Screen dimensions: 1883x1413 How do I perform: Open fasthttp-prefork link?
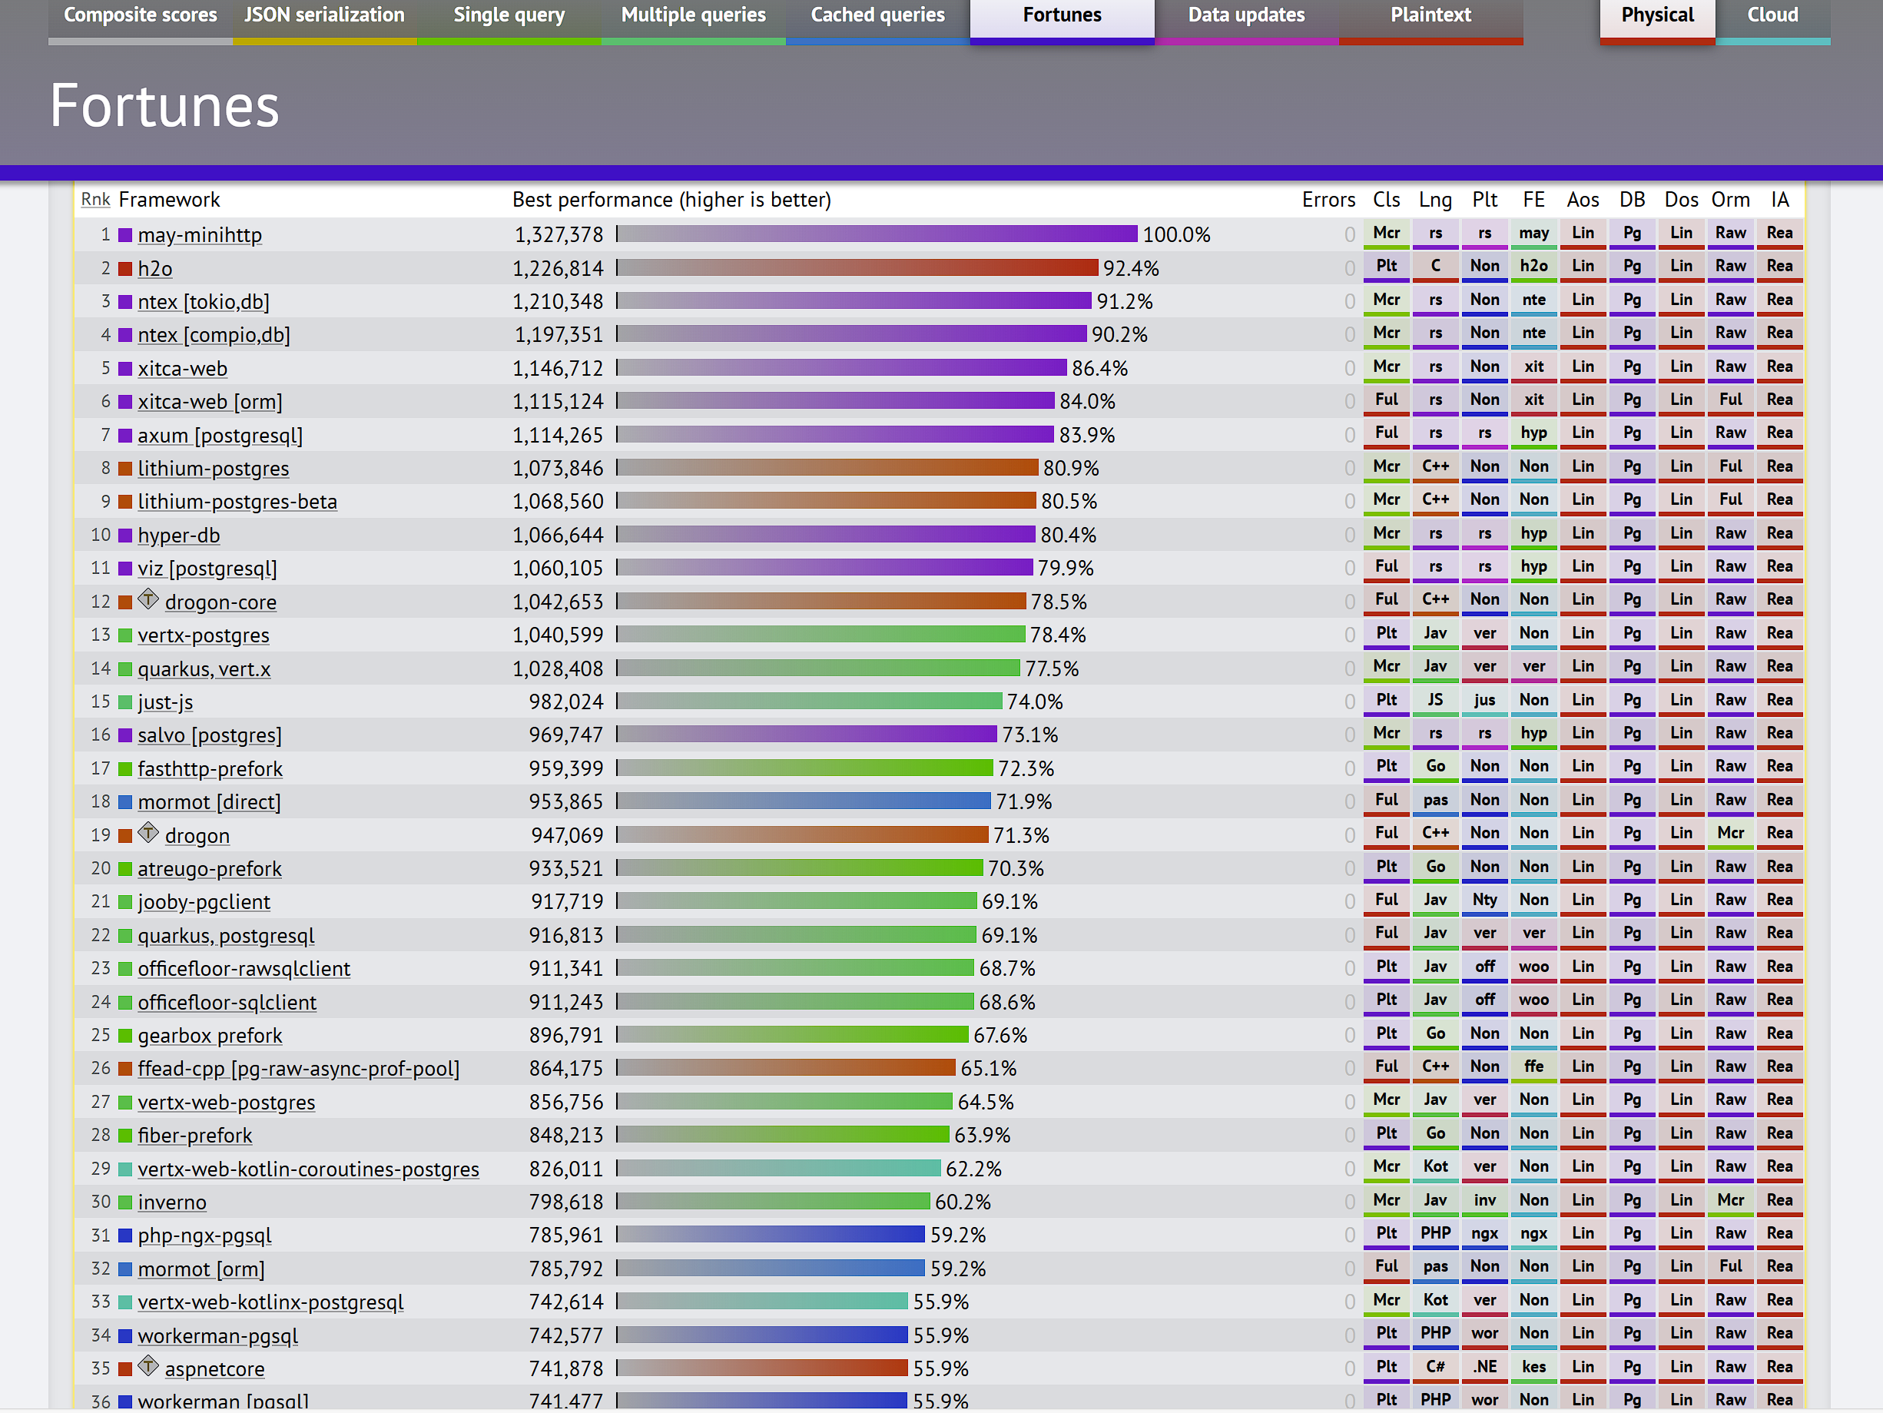click(x=211, y=769)
